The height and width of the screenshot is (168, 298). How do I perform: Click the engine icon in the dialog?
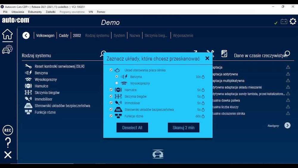coord(117,70)
